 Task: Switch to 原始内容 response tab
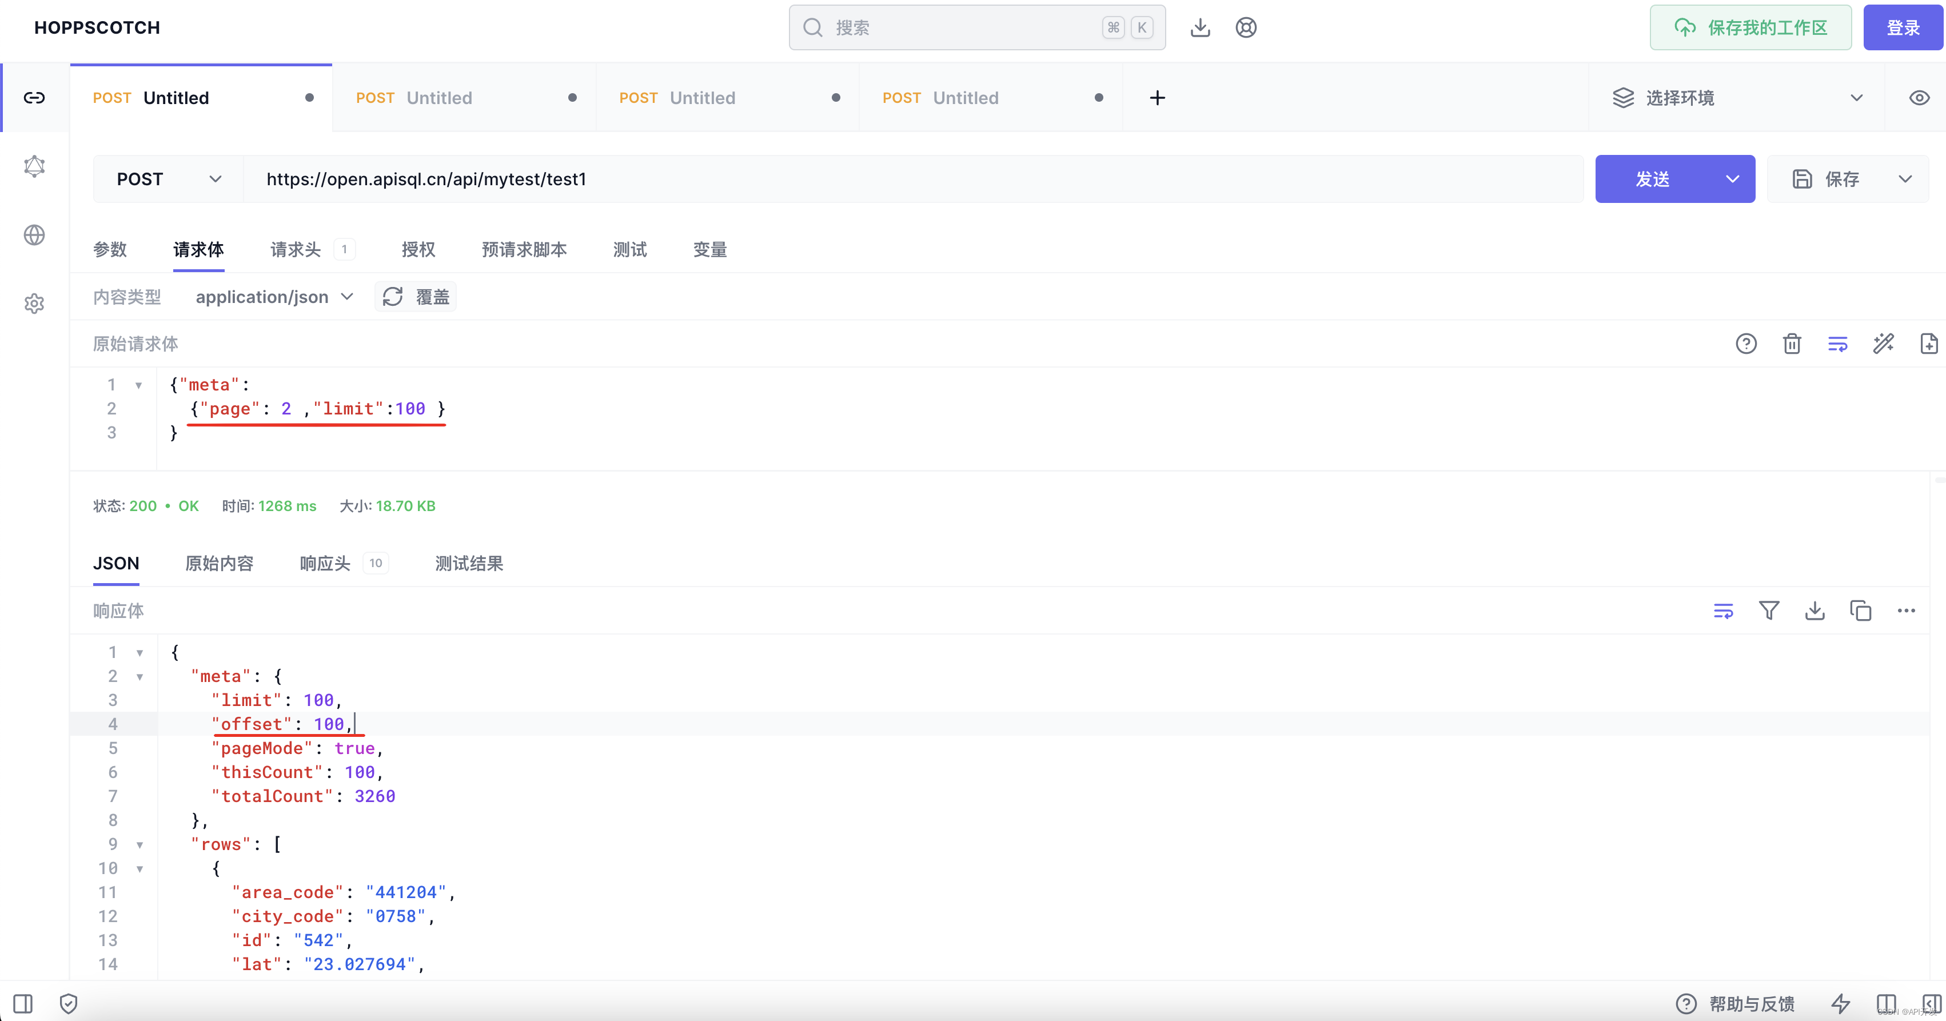pos(219,563)
